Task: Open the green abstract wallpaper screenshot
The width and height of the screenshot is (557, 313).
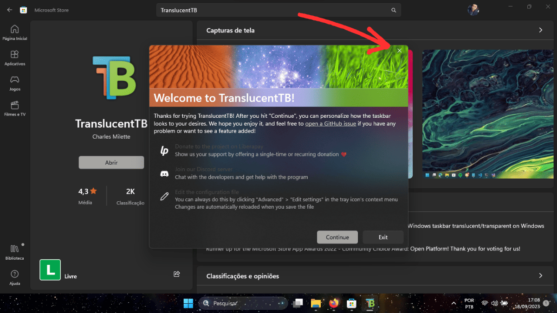Action: point(488,114)
